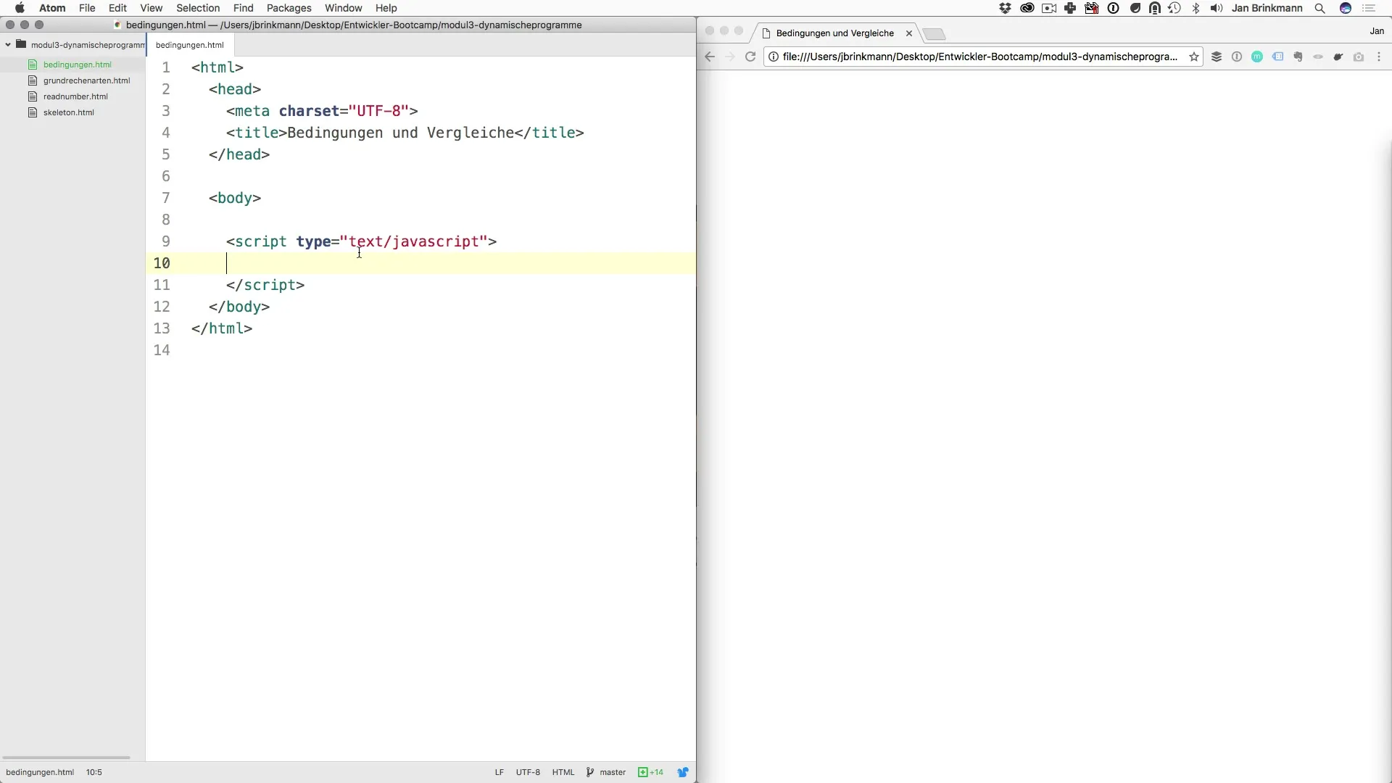Click the teal m extension icon
This screenshot has width=1392, height=783.
(x=1257, y=57)
